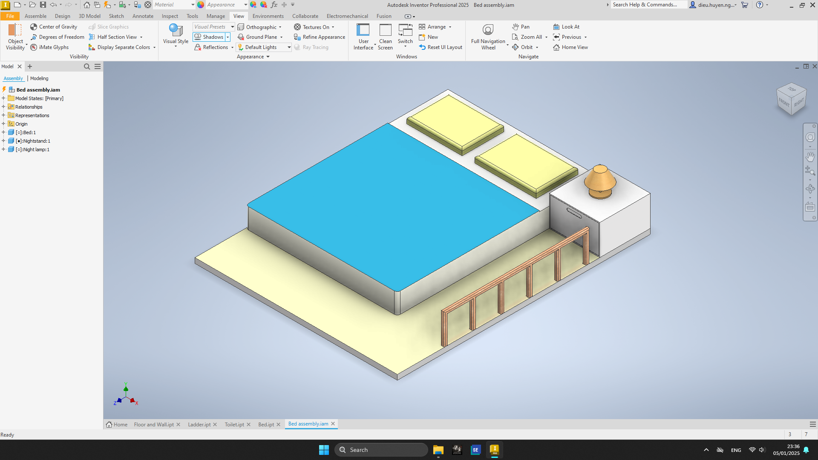This screenshot has height=460, width=818.
Task: Open User Interface options
Action: coord(363,37)
